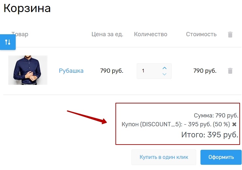Click into the quantity input field
This screenshot has height=170, width=242.
[x=149, y=71]
